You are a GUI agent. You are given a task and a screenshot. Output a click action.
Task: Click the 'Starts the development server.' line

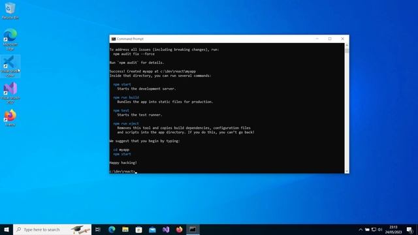pyautogui.click(x=146, y=89)
